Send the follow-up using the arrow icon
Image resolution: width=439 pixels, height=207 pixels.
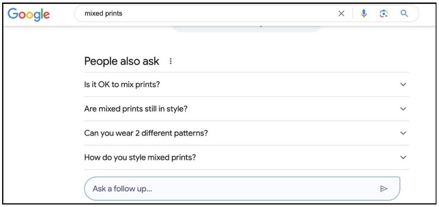pyautogui.click(x=383, y=189)
